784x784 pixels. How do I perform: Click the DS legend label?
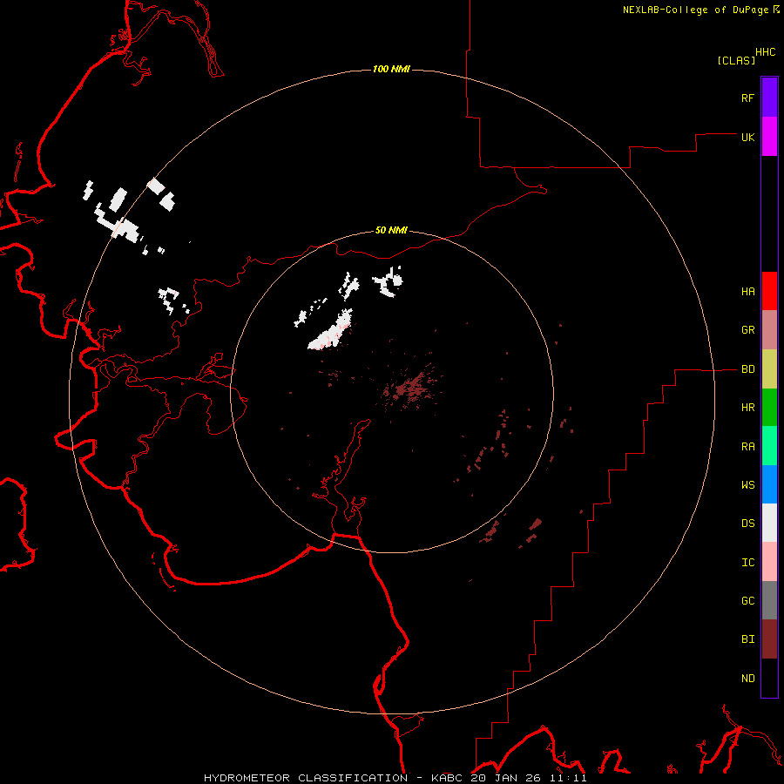point(747,524)
